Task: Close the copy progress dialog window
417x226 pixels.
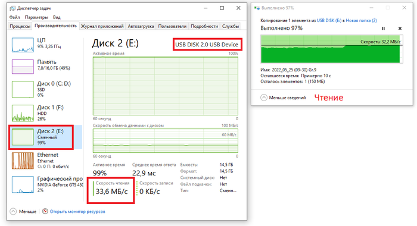Action: (x=404, y=8)
